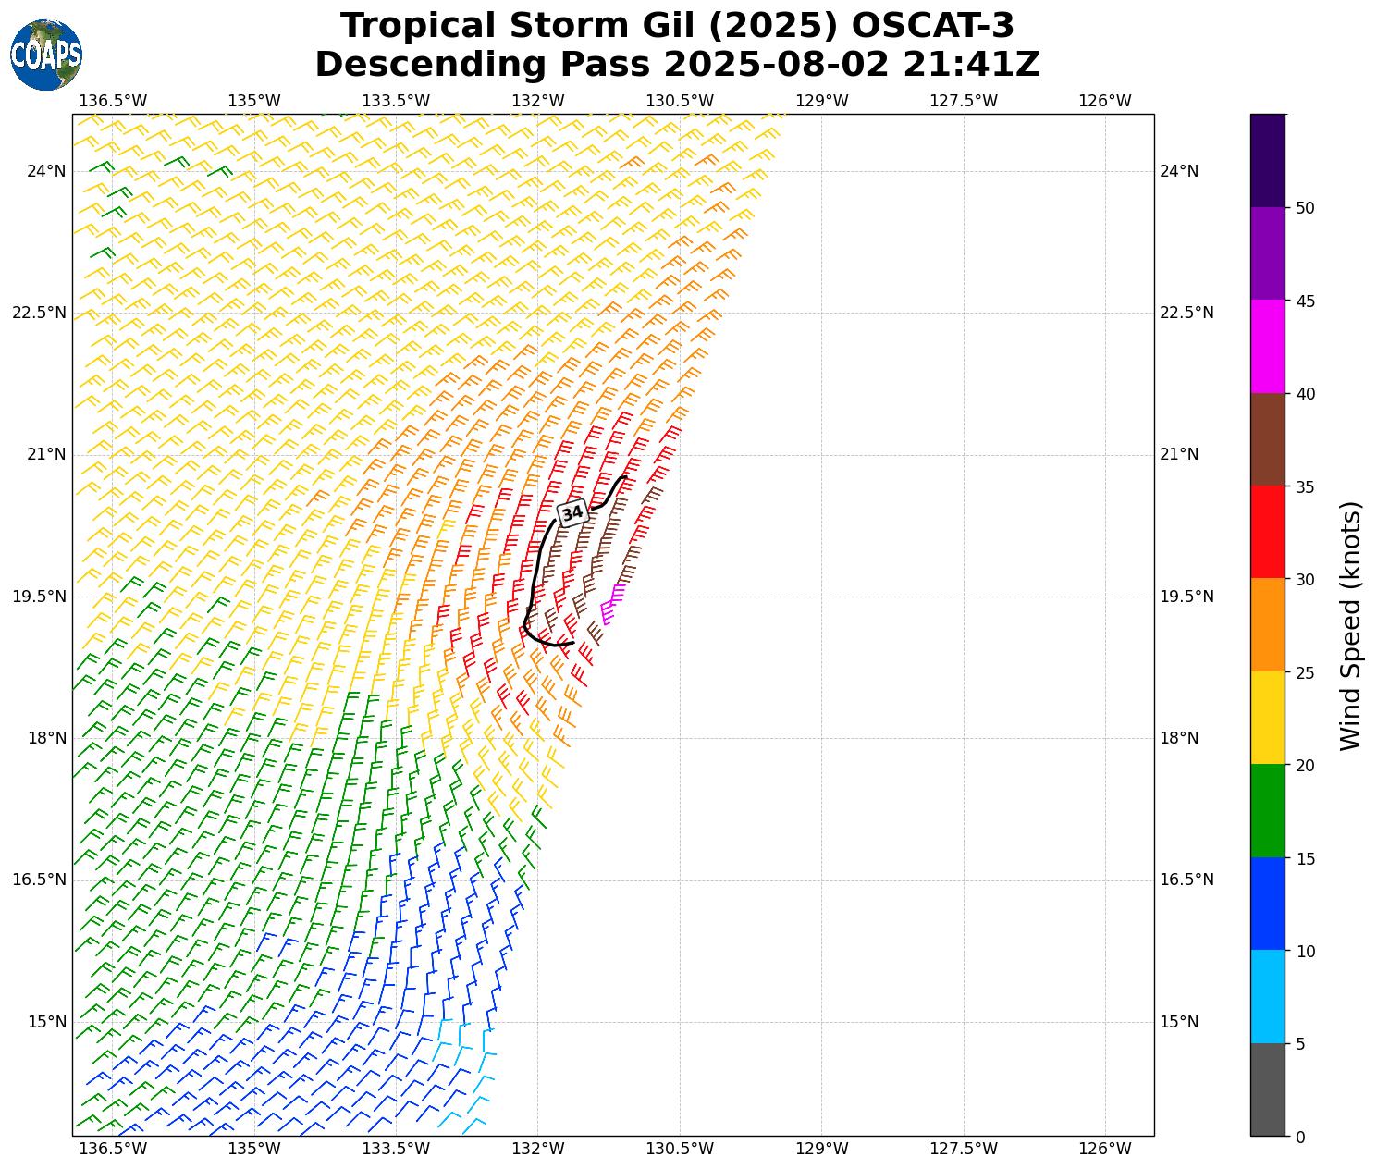Choose the darkest purple top colorbar segment
1377x1169 pixels.
1267,160
